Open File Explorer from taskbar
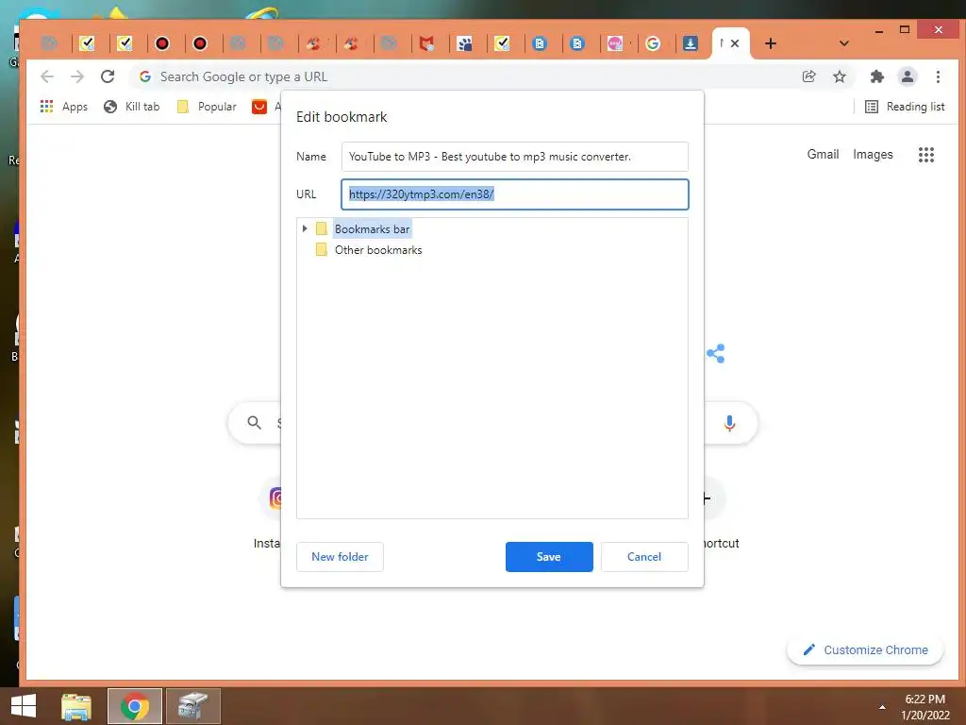The width and height of the screenshot is (966, 725). pyautogui.click(x=76, y=706)
